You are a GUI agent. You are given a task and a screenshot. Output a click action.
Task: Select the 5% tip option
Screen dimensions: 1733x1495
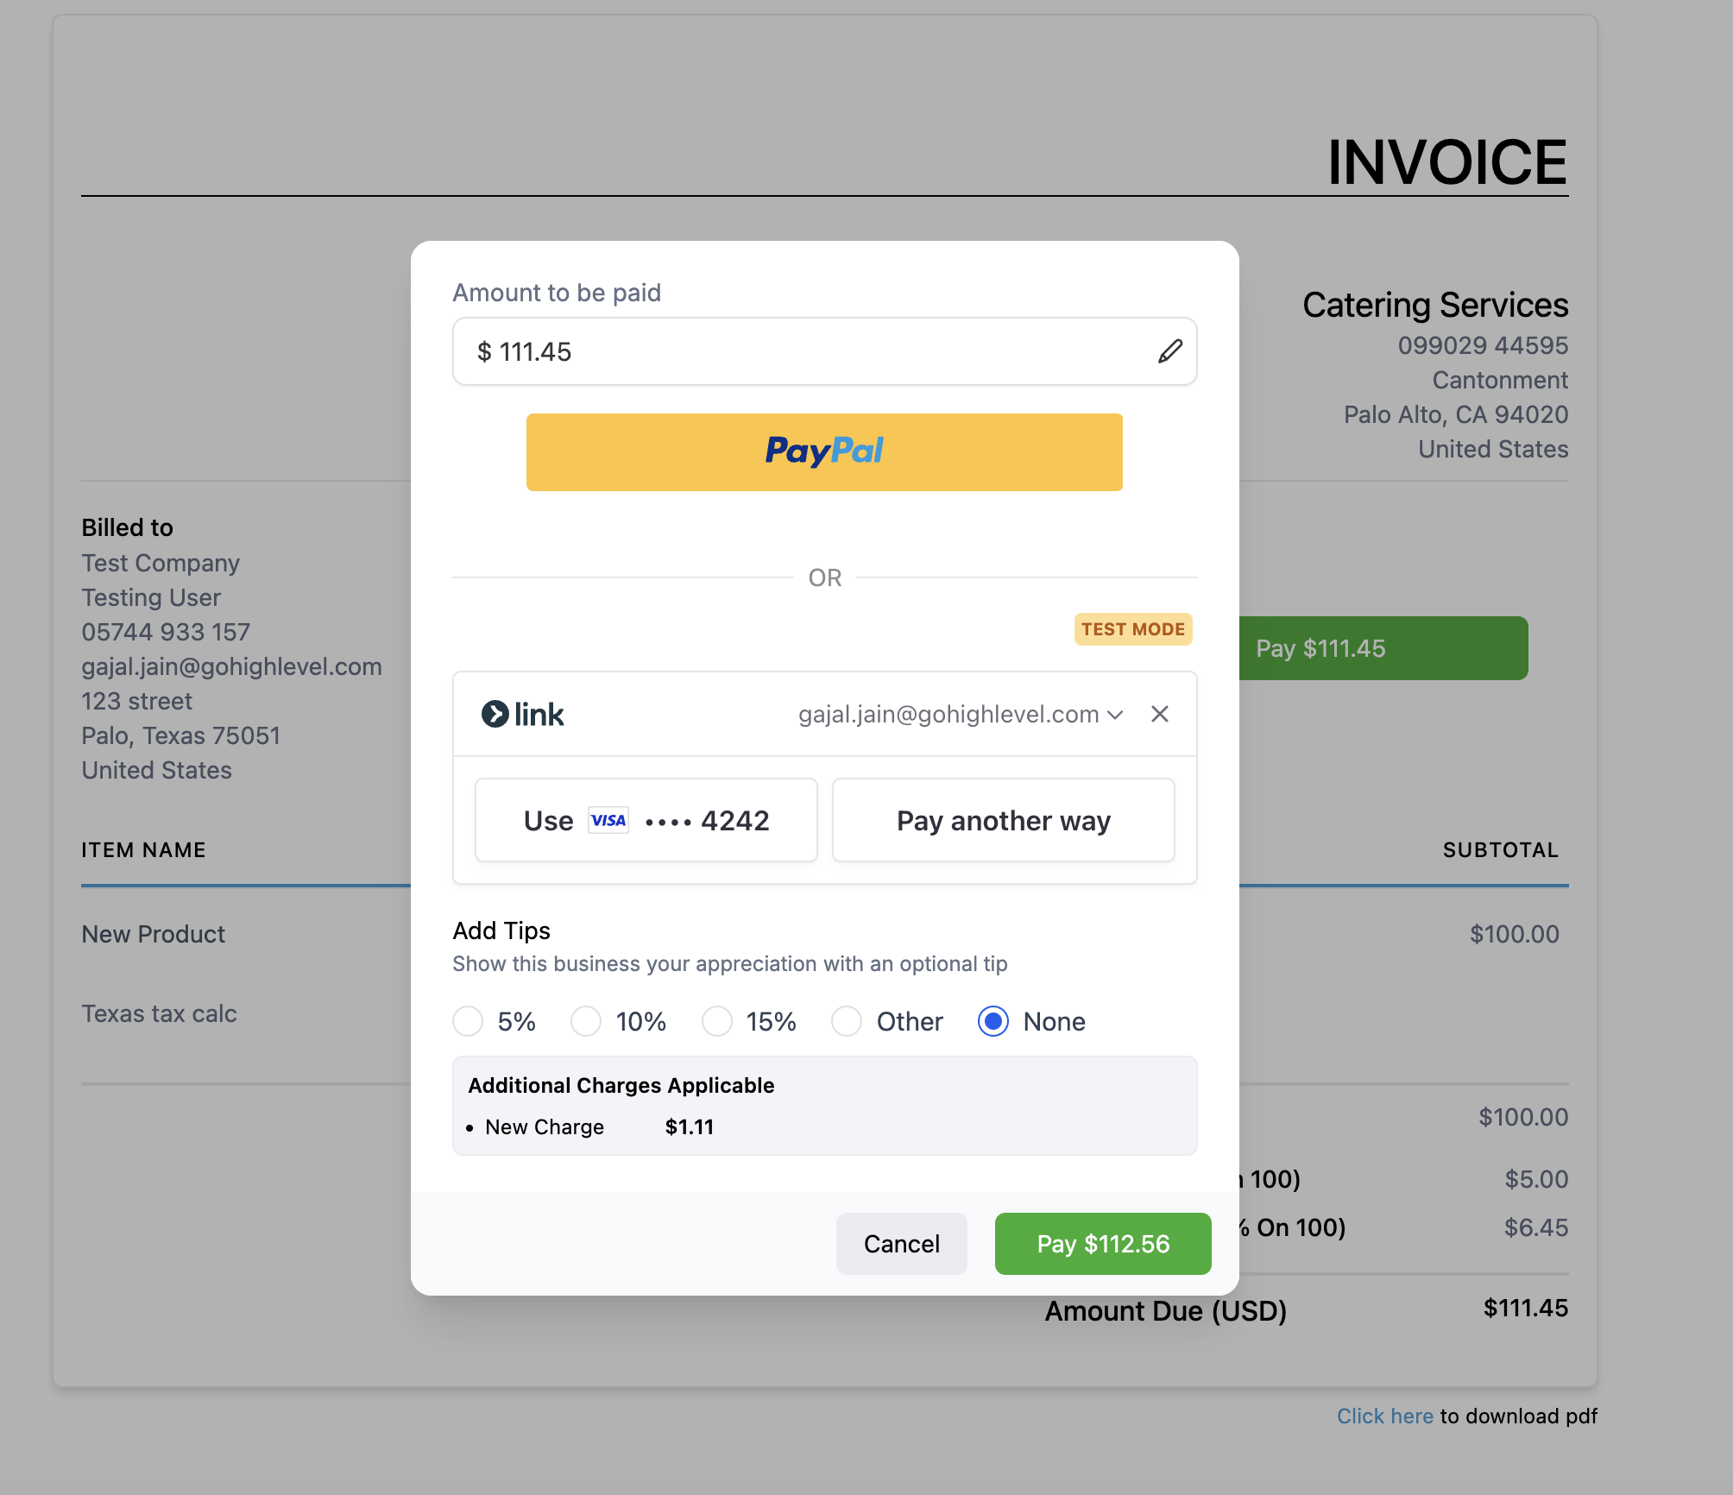[x=469, y=1021]
